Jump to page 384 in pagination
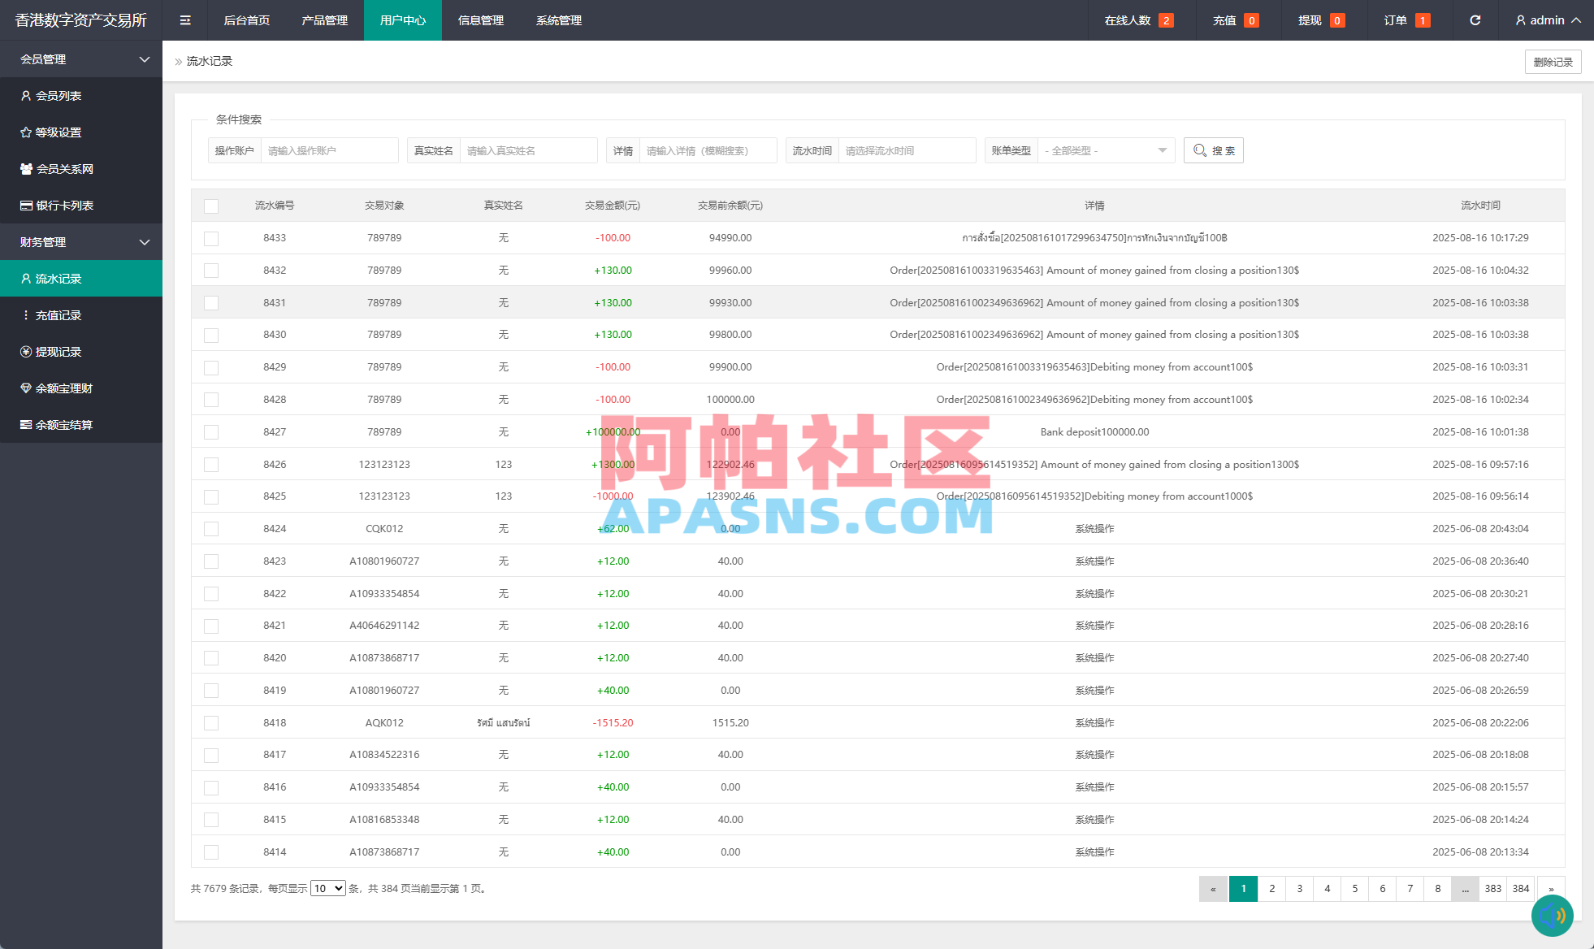This screenshot has height=949, width=1594. tap(1519, 889)
